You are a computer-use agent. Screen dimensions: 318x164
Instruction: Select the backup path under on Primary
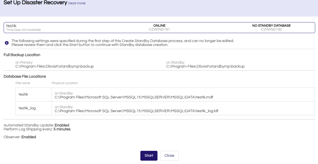[x=54, y=66]
